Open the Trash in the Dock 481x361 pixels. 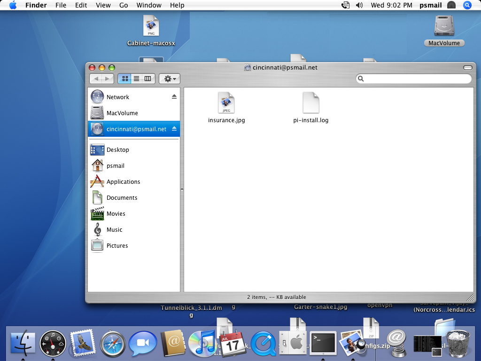(458, 344)
